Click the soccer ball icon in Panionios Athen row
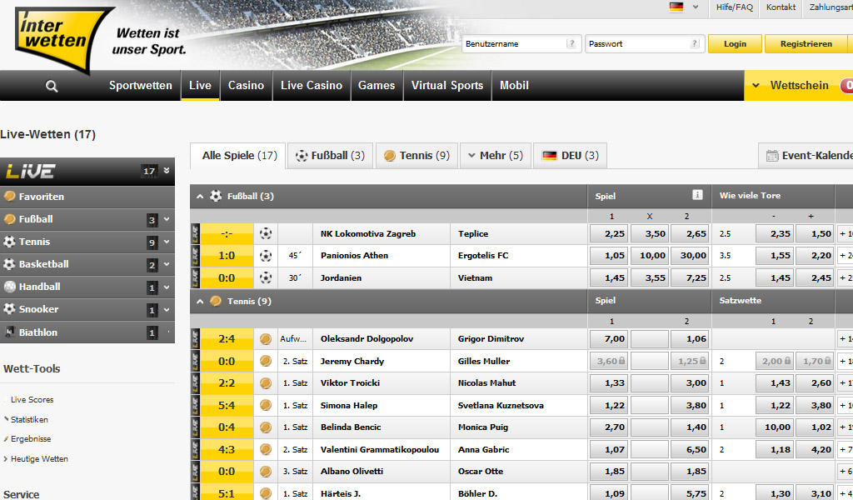Screen dimensions: 853x500 tap(266, 256)
